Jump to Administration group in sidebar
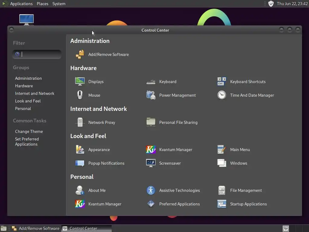Viewport: 309px width, 232px height. (x=28, y=78)
